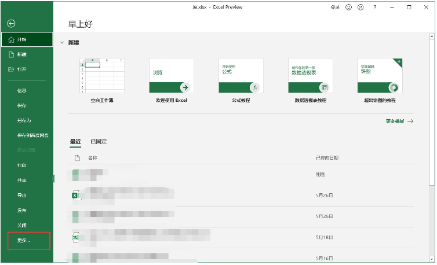Screen dimensions: 437x265
Task: Click the donut chart icon on 饼图 template
Action: (x=394, y=87)
